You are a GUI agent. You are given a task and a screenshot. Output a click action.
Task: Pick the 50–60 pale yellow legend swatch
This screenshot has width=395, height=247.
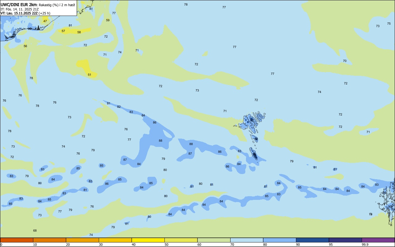point(181,240)
